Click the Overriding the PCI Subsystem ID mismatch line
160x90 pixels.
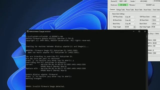[46, 62]
